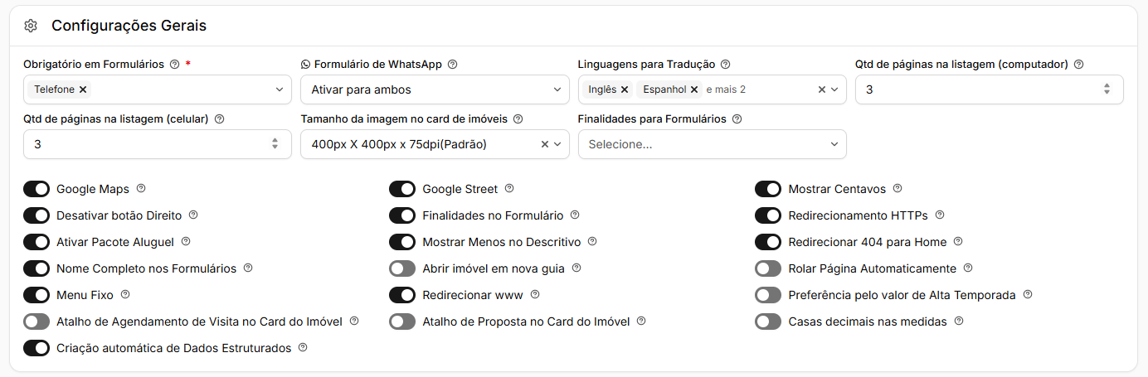
Task: Open the image size dropdown chevron
Action: click(557, 144)
